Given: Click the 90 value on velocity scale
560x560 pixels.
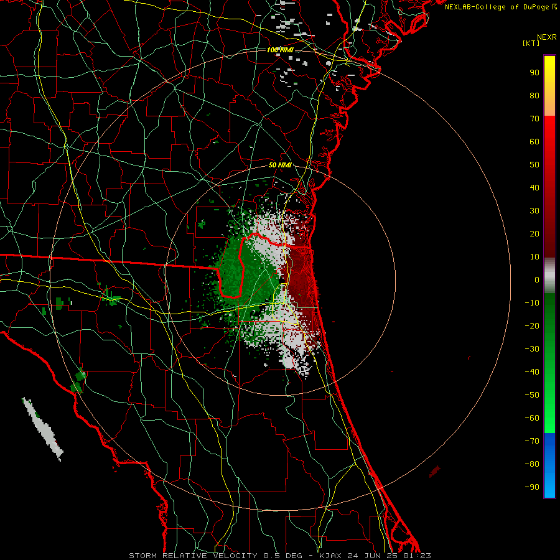Looking at the screenshot, I should click(534, 73).
